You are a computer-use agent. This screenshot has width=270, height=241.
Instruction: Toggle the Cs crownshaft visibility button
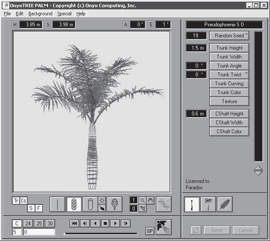[23, 201]
